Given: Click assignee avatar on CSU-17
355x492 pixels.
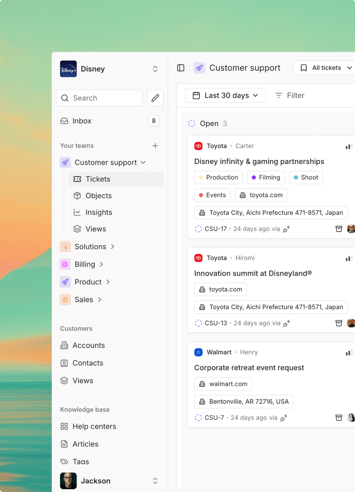Looking at the screenshot, I should [351, 229].
